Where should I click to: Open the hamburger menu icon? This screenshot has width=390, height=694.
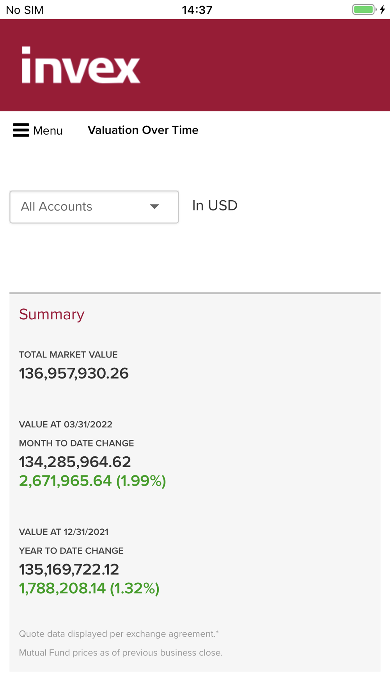(x=21, y=130)
